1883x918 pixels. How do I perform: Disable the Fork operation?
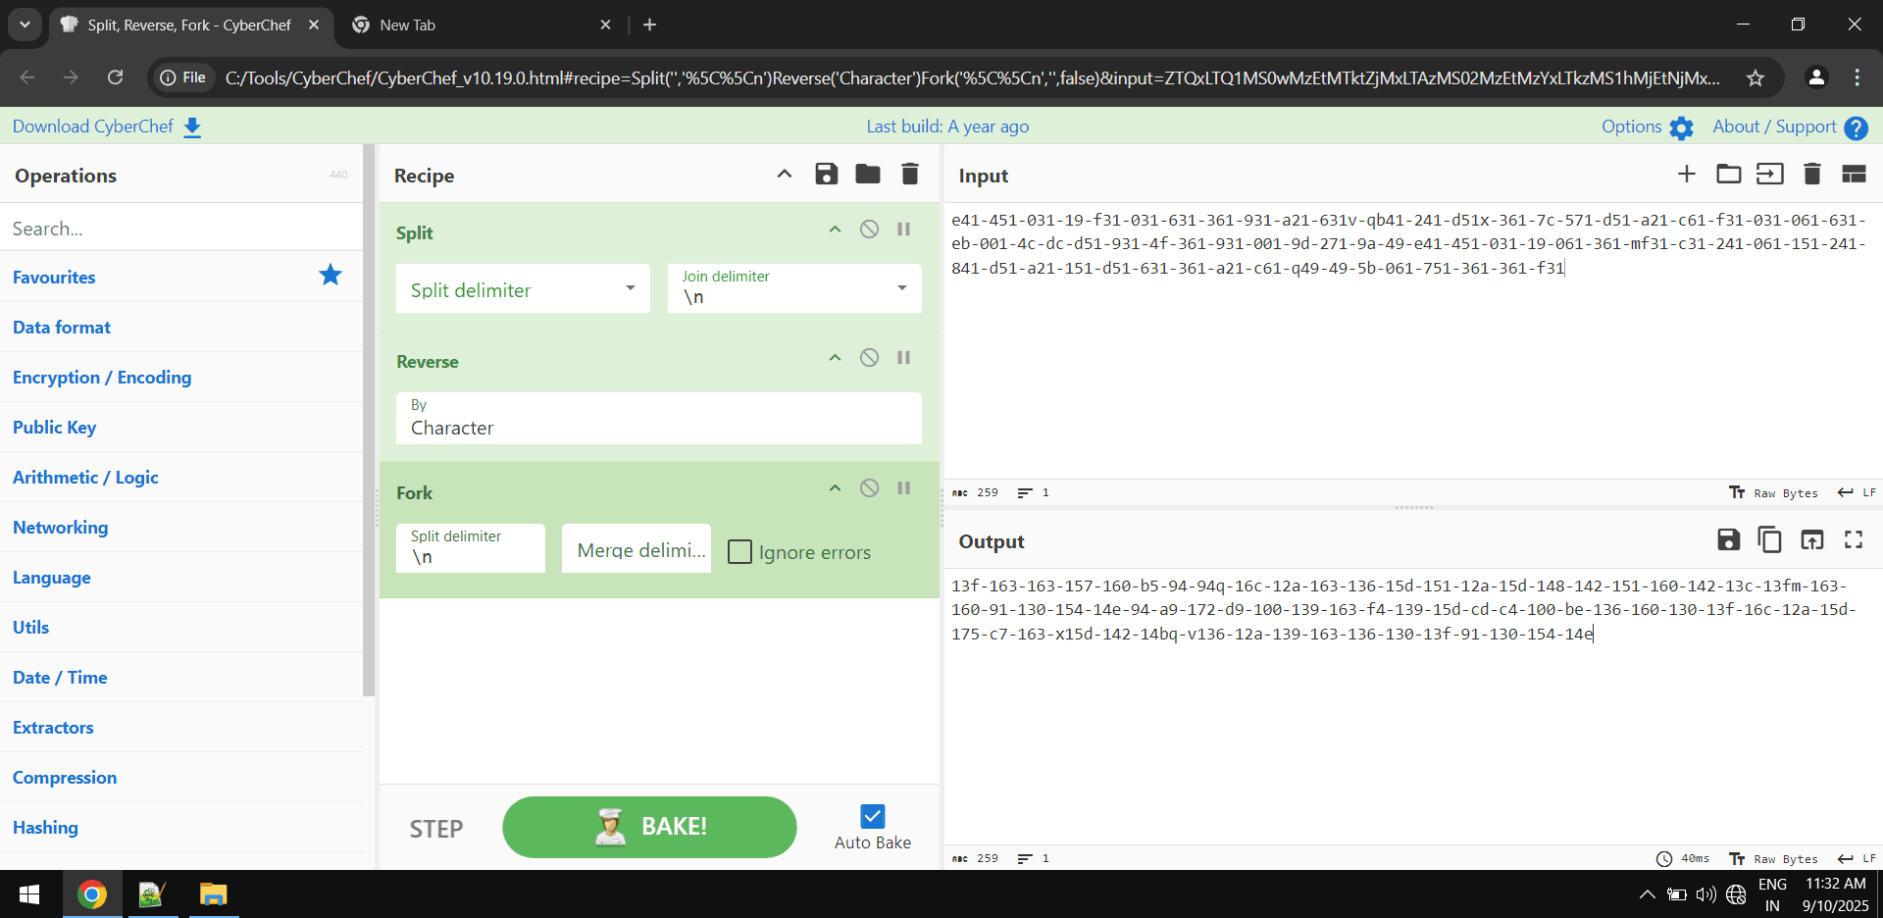coord(869,488)
